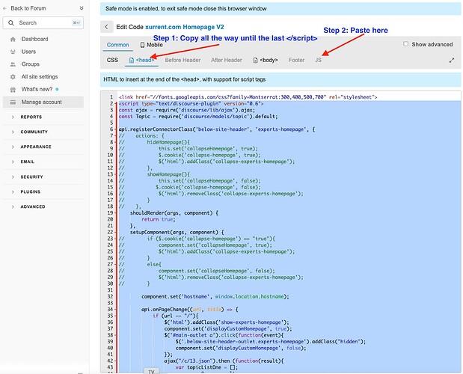Go back using the chevron button beside Edit Code

click(x=106, y=27)
